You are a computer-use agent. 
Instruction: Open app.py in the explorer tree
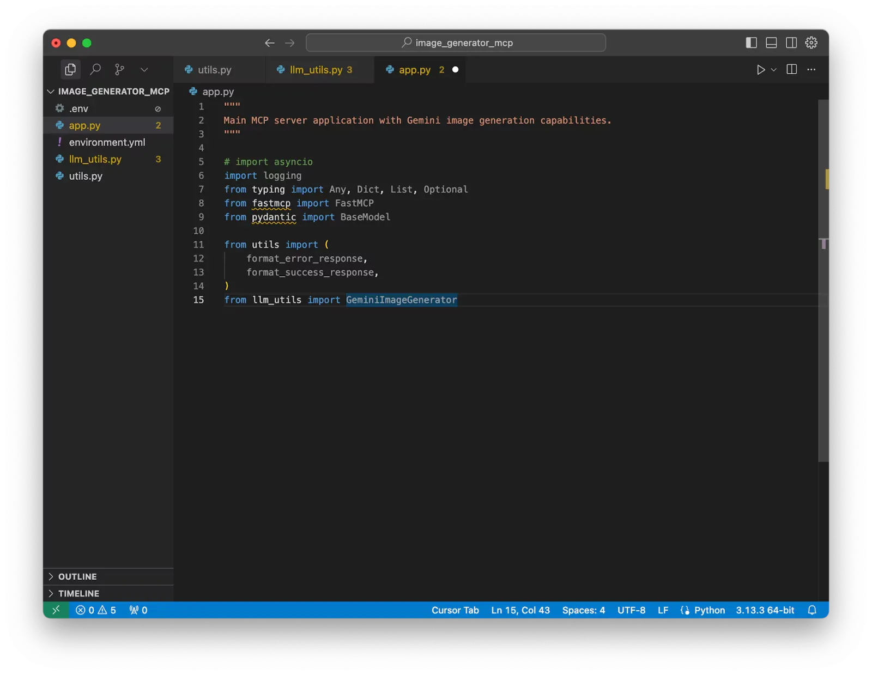[108, 125]
